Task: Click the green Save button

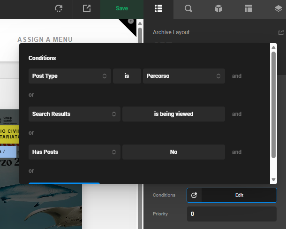Action: (122, 8)
